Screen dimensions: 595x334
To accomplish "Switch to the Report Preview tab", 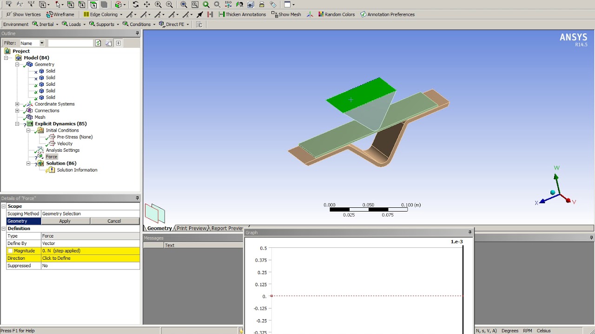I will click(x=227, y=228).
